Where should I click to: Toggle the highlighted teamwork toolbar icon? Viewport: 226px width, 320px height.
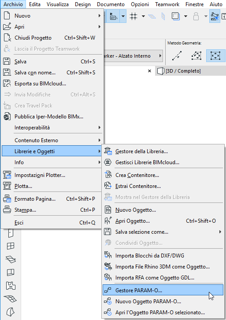[x=215, y=16]
